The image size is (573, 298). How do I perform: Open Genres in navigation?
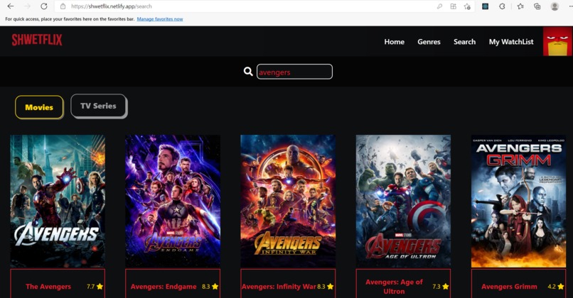tap(429, 42)
